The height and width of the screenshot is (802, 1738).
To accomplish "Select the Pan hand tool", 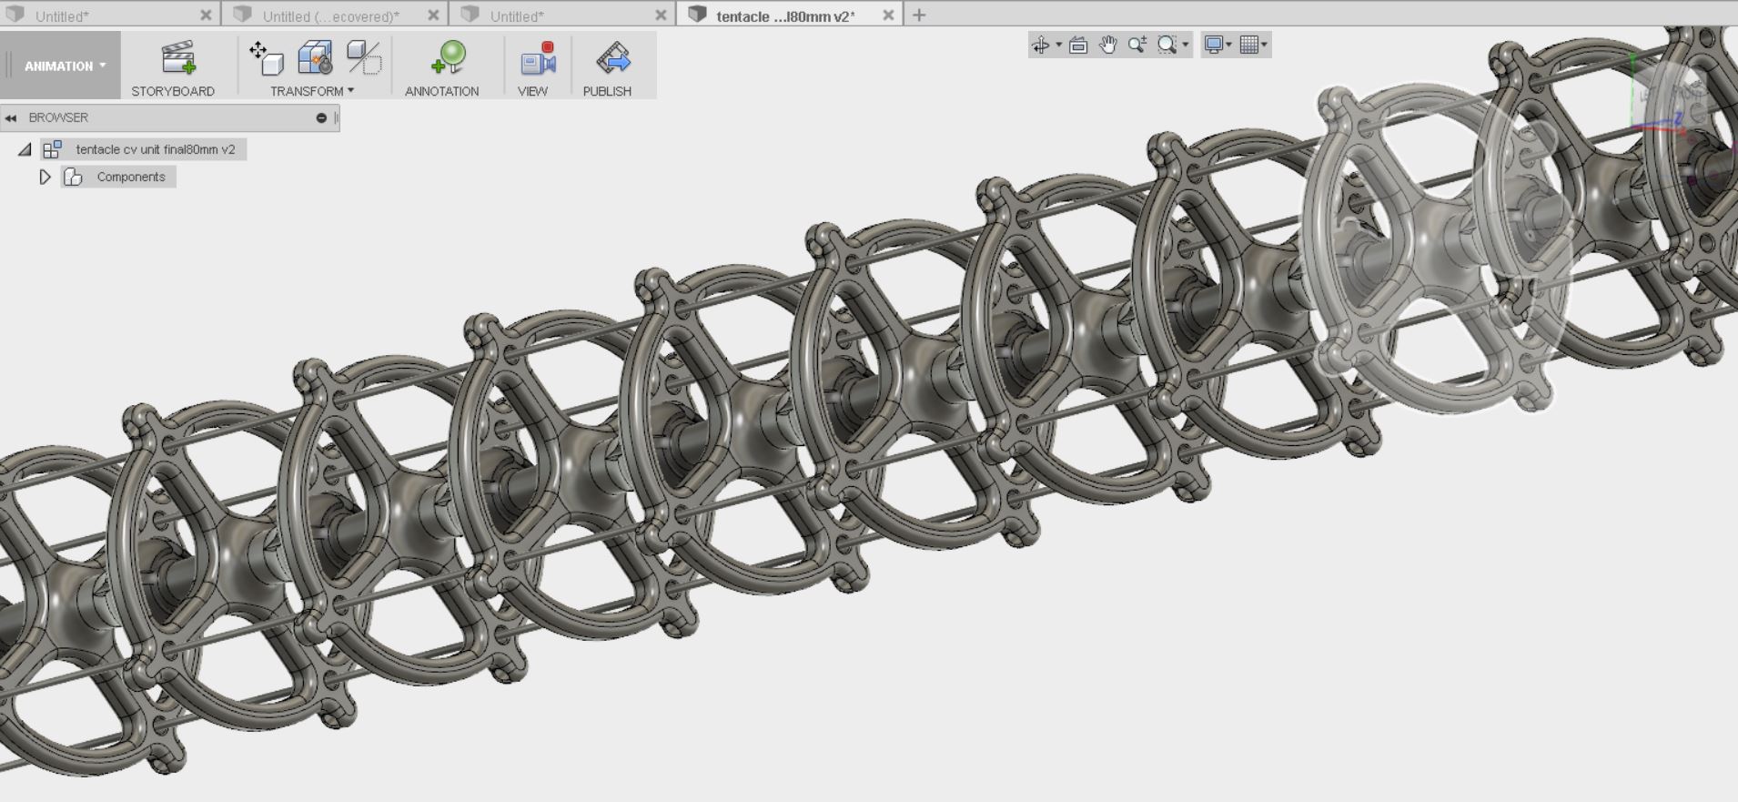I will click(1107, 45).
